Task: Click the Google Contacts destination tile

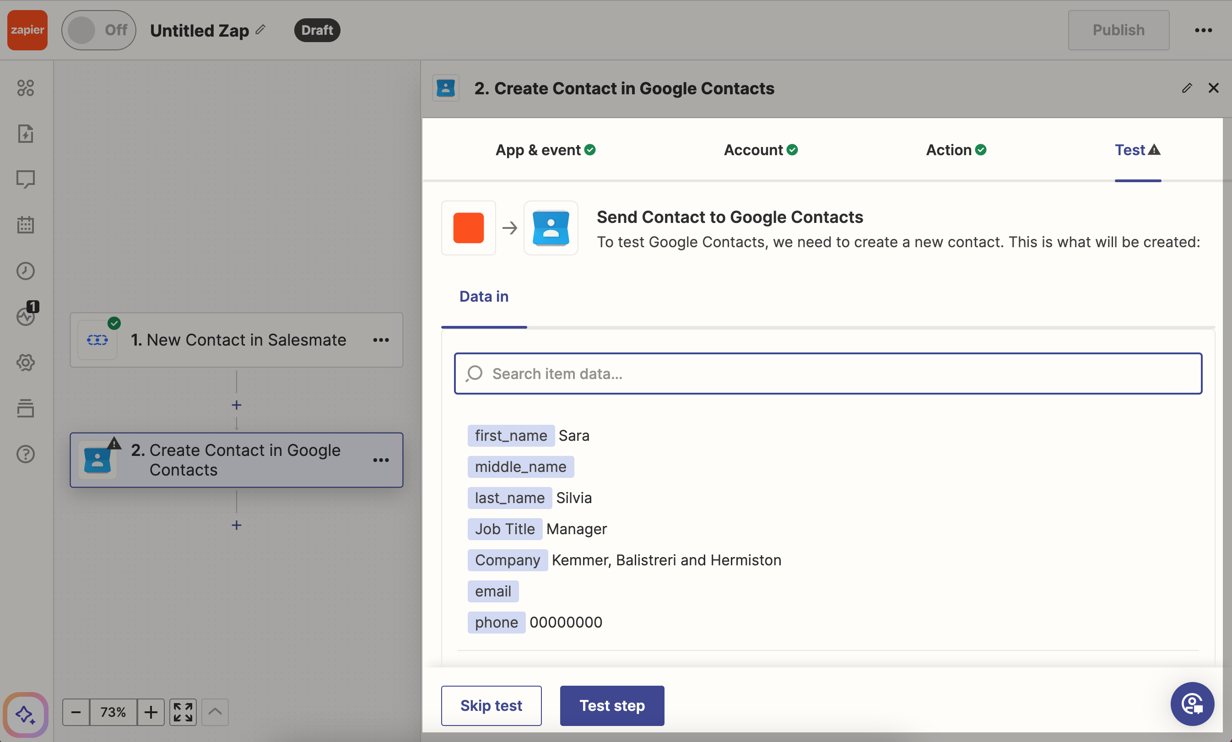Action: point(551,228)
